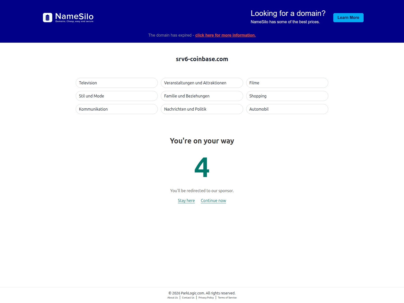Viewport: 404px width, 303px height.
Task: Open the About Us footer link
Action: [x=172, y=298]
